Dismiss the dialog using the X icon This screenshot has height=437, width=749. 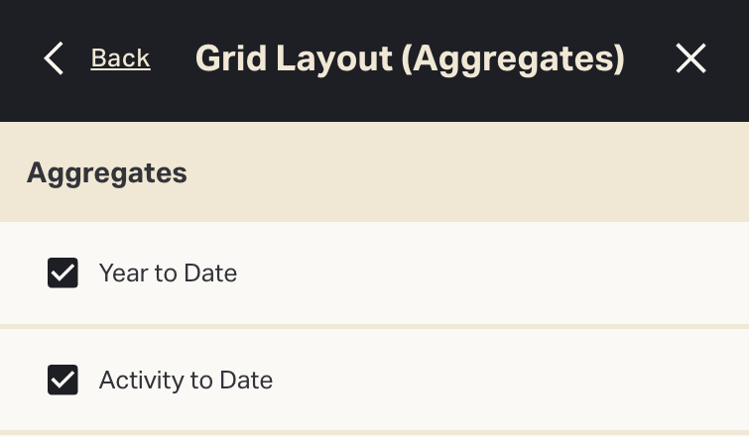point(690,58)
